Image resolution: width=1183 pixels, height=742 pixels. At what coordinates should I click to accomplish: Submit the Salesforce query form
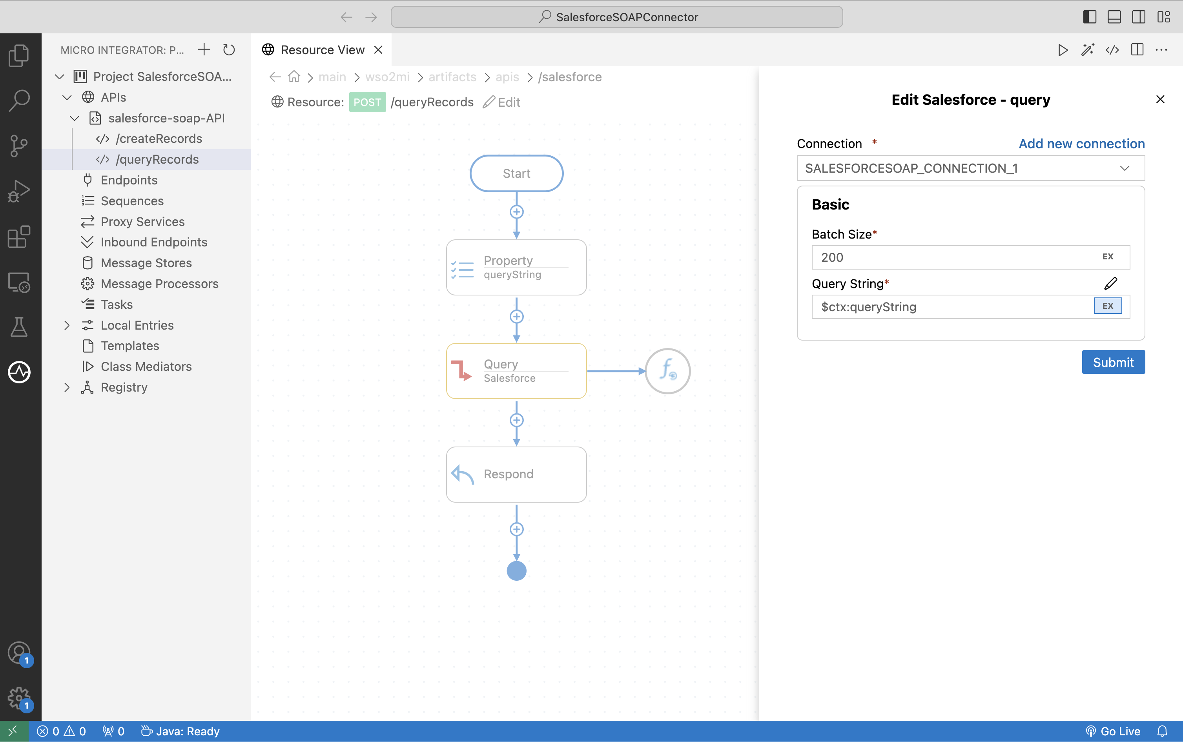(1113, 362)
